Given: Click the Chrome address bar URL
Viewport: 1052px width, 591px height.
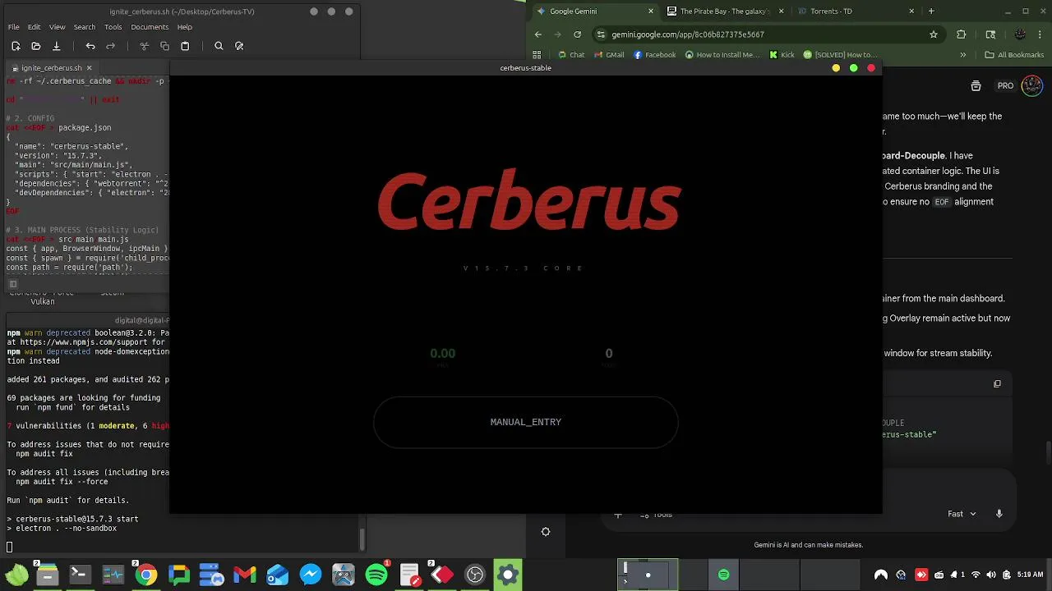Looking at the screenshot, I should click(688, 34).
